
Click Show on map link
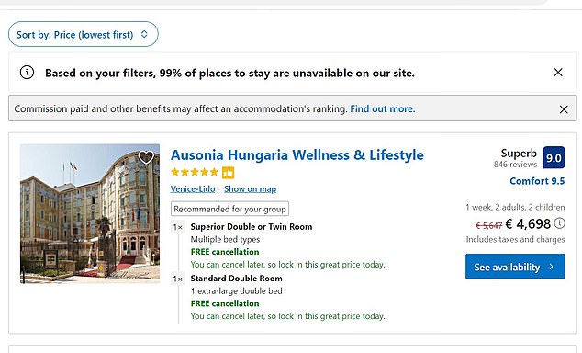pyautogui.click(x=251, y=189)
